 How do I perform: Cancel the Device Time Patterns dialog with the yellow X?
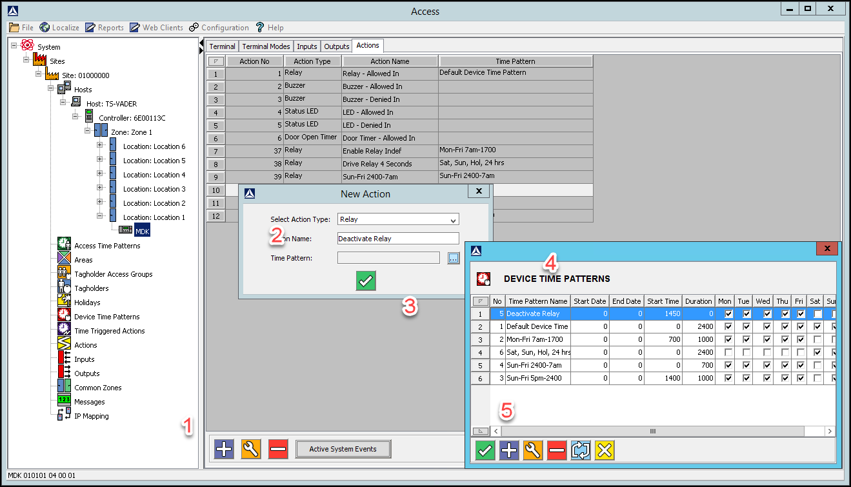click(605, 450)
